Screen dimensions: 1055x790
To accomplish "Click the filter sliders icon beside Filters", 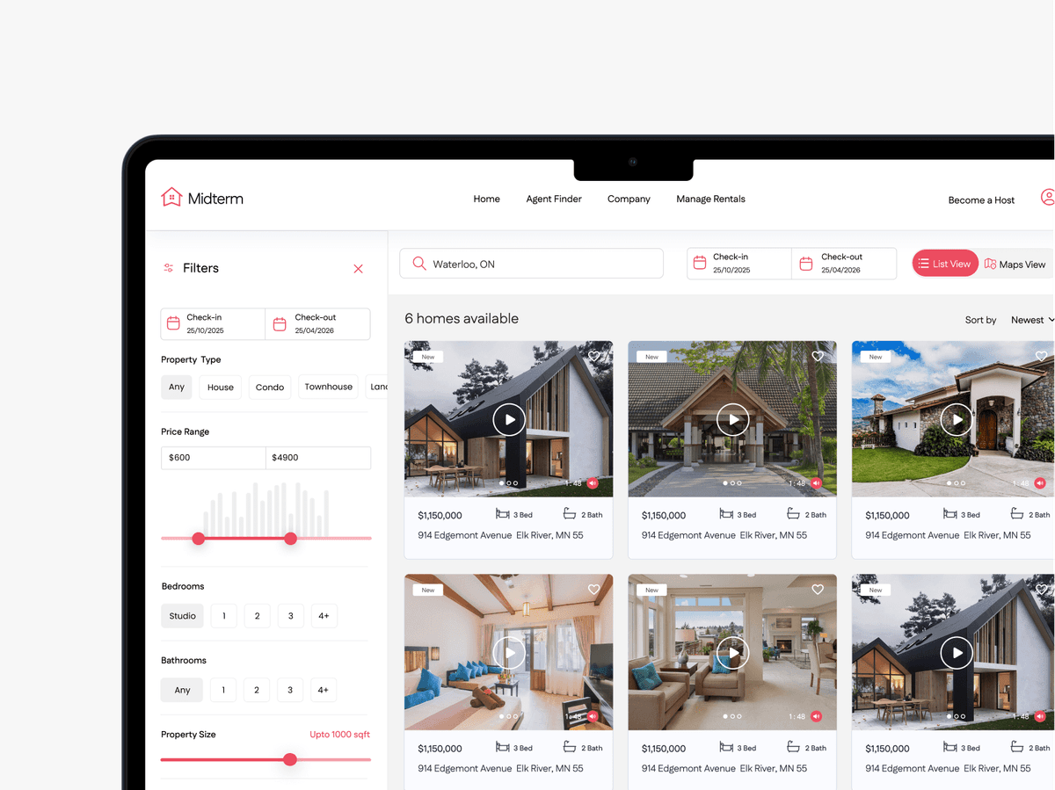I will tap(169, 268).
